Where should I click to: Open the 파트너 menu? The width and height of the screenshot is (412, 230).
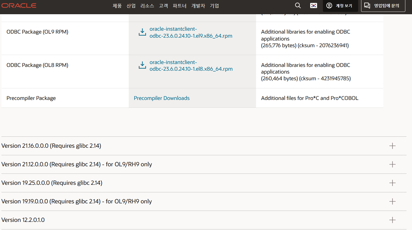(x=180, y=6)
